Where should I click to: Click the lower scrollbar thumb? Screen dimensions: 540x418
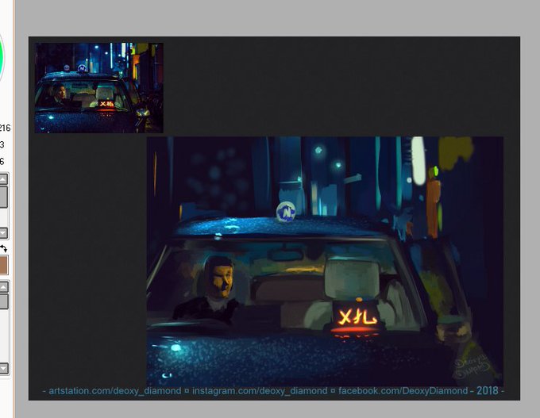[x=3, y=301]
